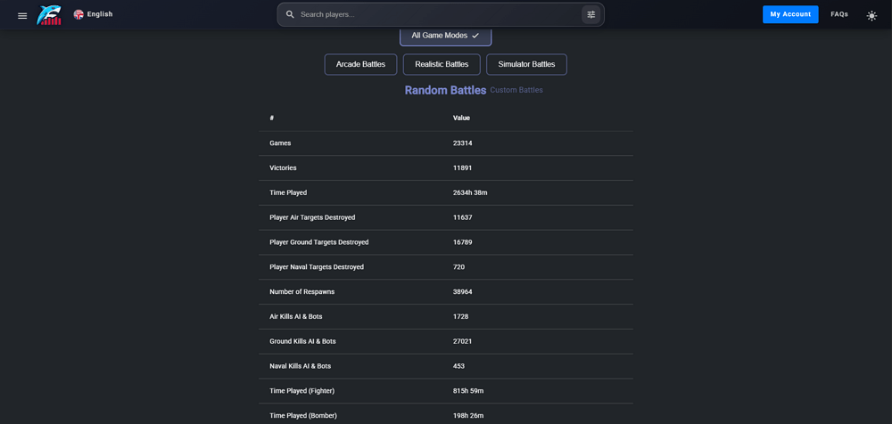Switch to the Custom Battles tab

click(x=516, y=90)
